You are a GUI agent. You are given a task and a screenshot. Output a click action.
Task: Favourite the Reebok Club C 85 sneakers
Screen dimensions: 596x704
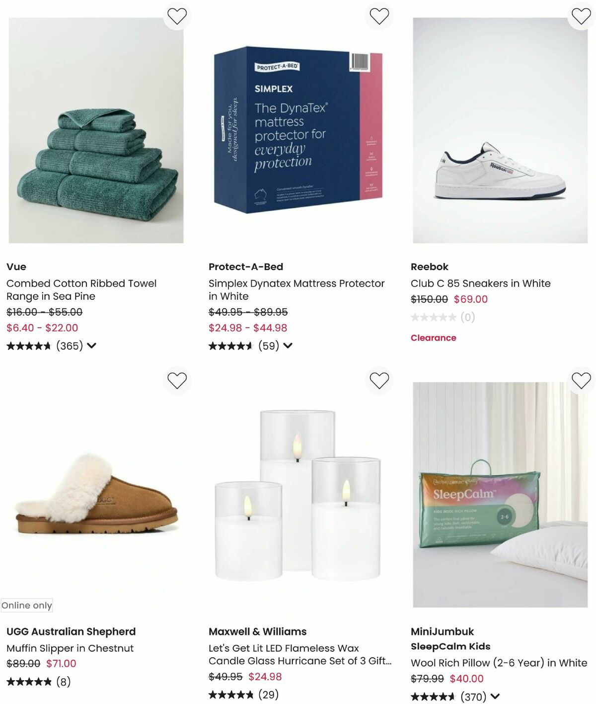tap(580, 16)
